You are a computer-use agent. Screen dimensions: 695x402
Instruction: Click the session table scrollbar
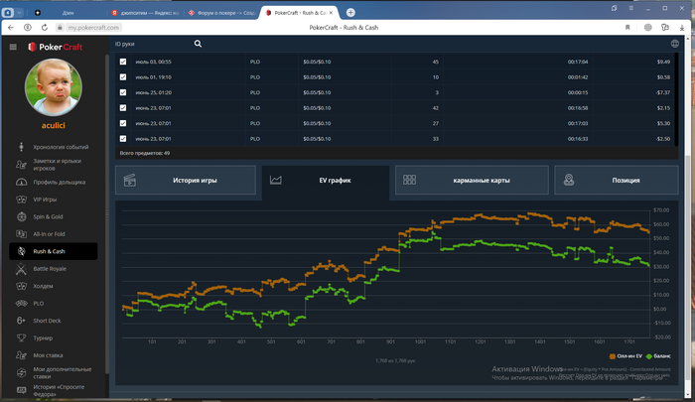pos(676,99)
